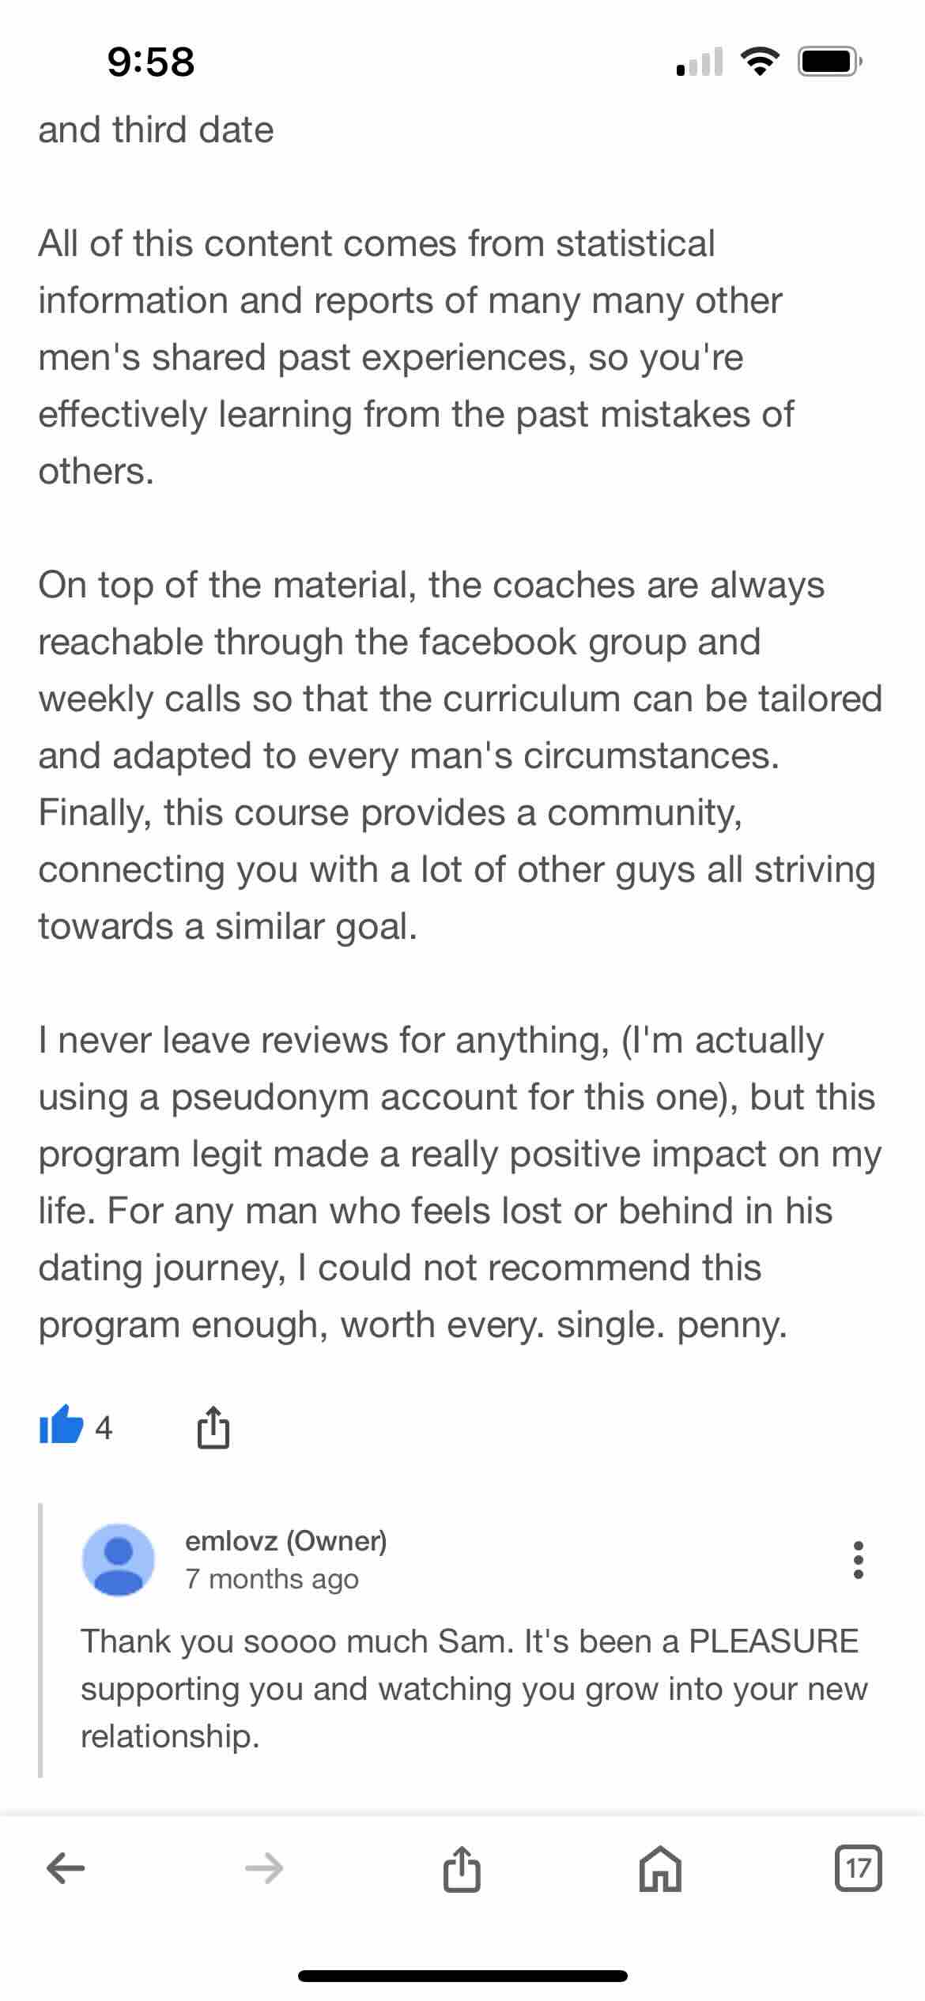This screenshot has height=2001, width=925.
Task: Tap the paragraph starting "I never leave reviews"
Action: 459,1182
